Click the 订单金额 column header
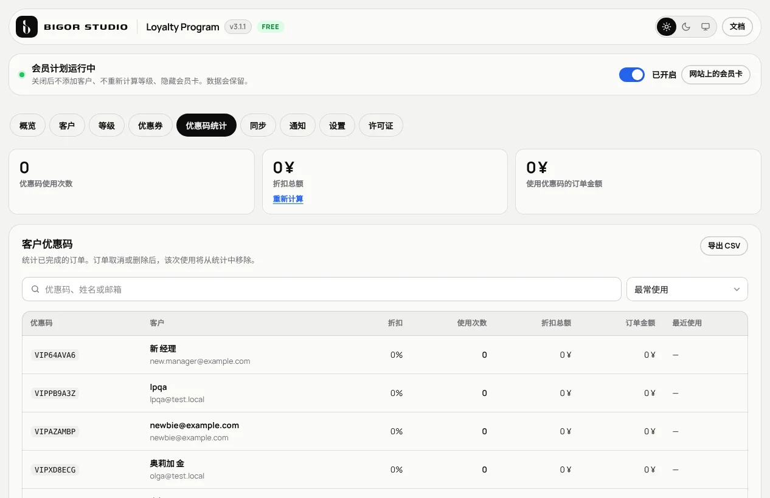The width and height of the screenshot is (770, 498). pos(640,323)
